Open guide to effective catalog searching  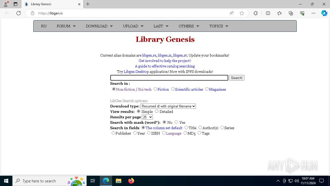coord(165,66)
